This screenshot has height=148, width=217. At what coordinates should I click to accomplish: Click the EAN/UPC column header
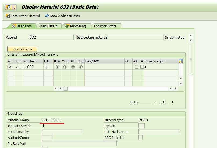(105, 61)
